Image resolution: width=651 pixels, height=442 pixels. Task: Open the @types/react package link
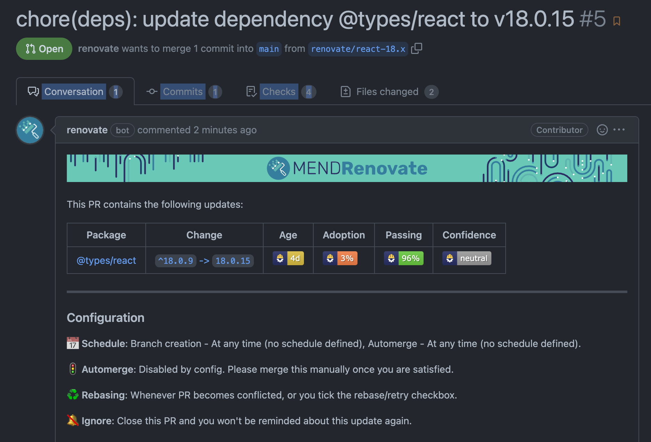click(106, 260)
